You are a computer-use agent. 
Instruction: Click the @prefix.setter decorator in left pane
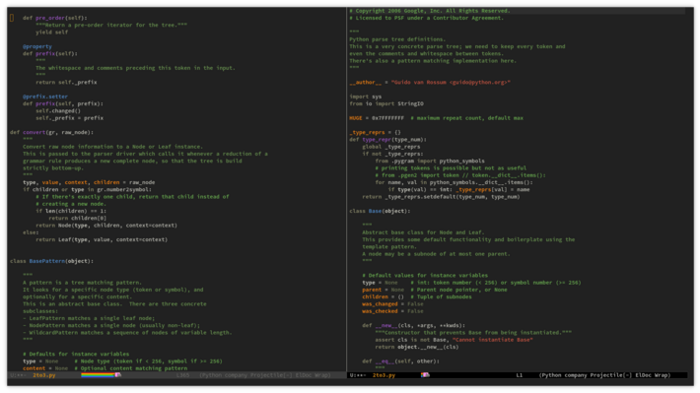[x=45, y=97]
